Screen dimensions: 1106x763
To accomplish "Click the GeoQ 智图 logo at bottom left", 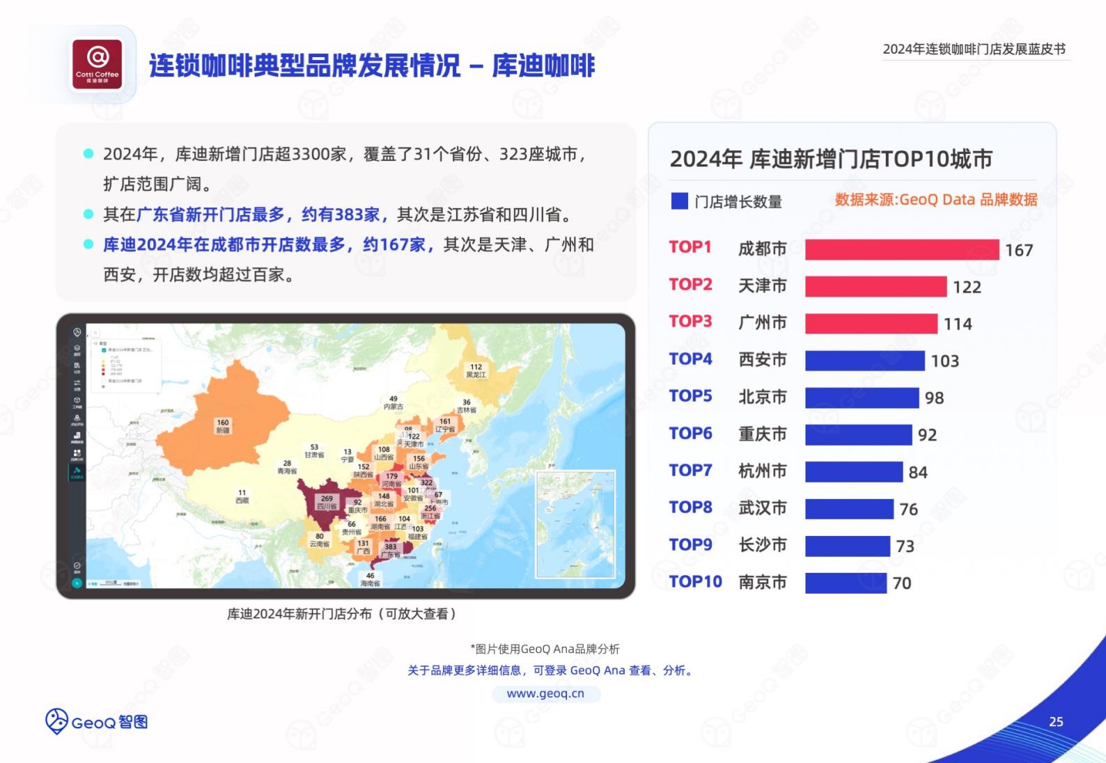I will [96, 722].
